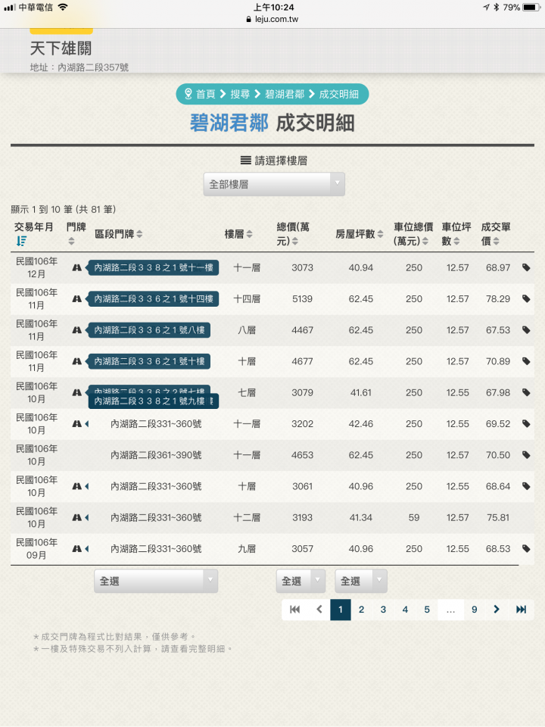The width and height of the screenshot is (545, 727).
Task: Click the location pin icon in the breadcrumb
Action: click(x=188, y=94)
